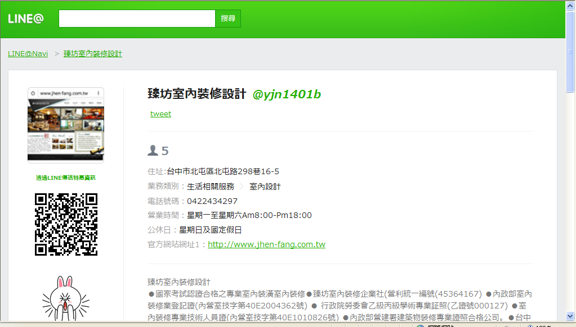Click the QR code image
This screenshot has width=576, height=327.
click(x=66, y=224)
